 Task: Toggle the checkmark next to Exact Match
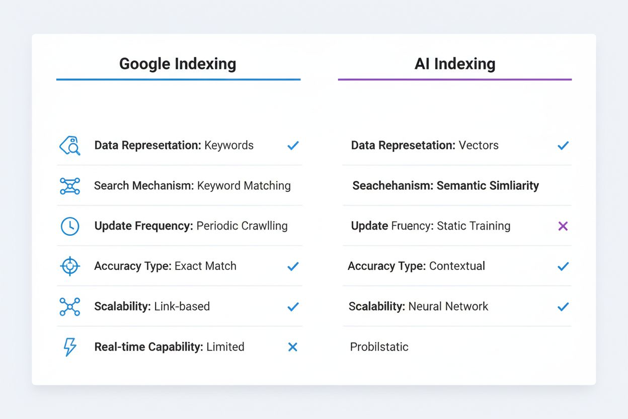point(293,266)
